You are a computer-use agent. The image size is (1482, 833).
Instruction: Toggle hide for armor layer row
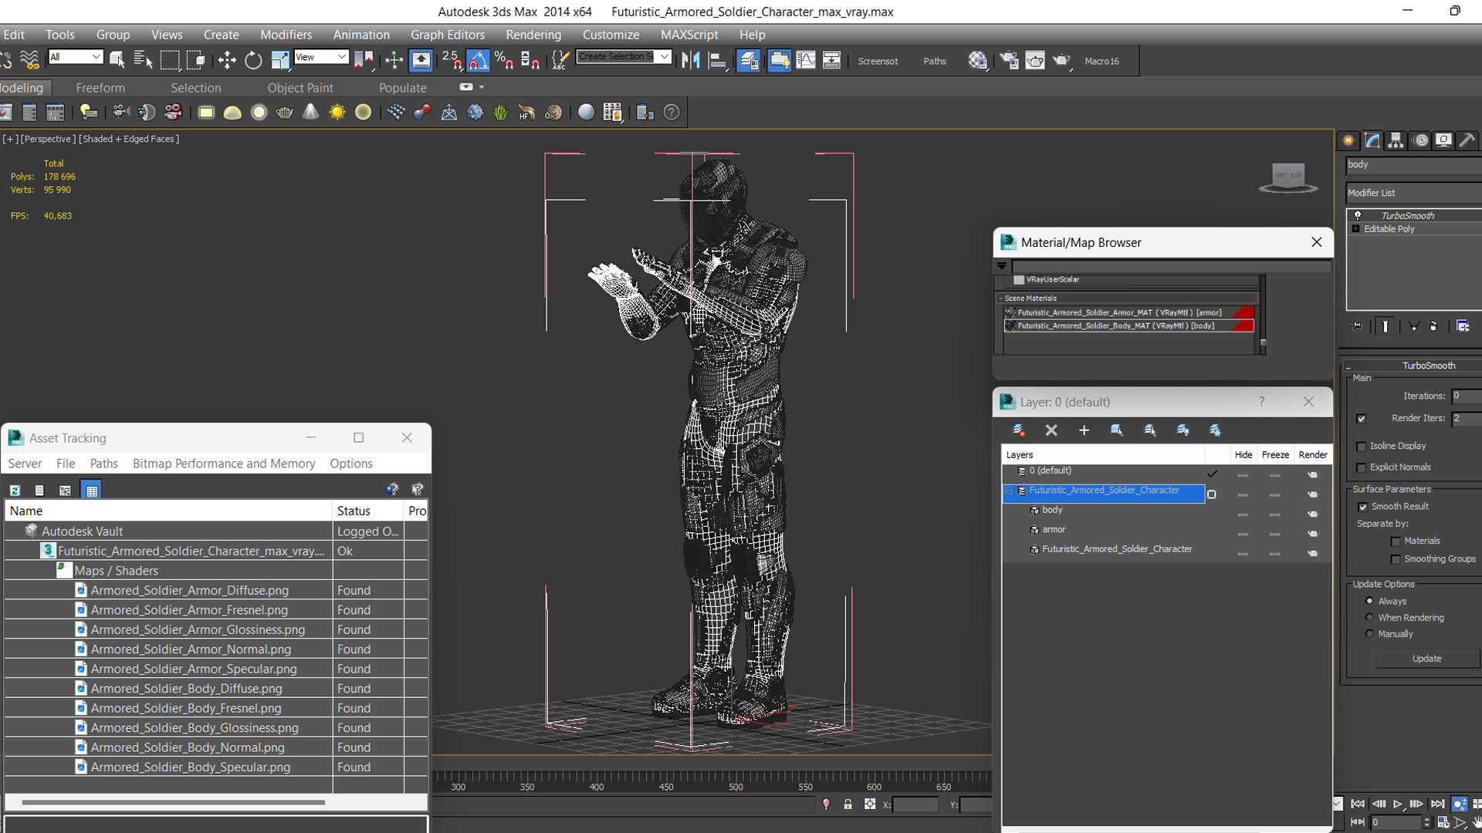pos(1243,534)
